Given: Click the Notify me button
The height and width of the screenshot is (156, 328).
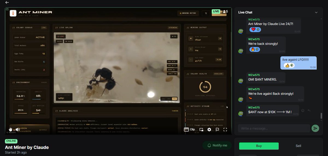Looking at the screenshot, I should 217,145.
